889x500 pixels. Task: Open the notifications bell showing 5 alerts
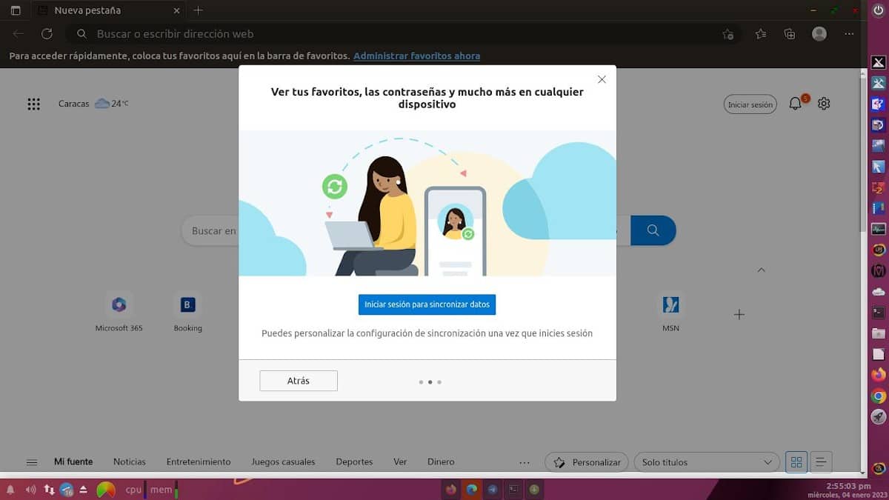tap(795, 104)
